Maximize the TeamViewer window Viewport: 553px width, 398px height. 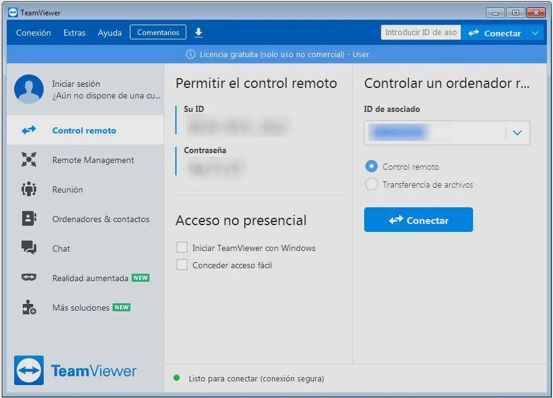(x=515, y=13)
